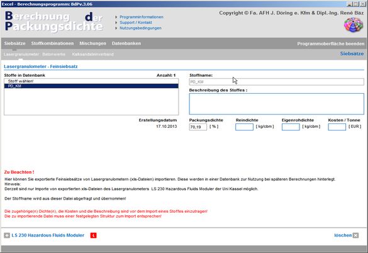Open the Programminformationen link
The height and width of the screenshot is (253, 368).
tap(142, 17)
